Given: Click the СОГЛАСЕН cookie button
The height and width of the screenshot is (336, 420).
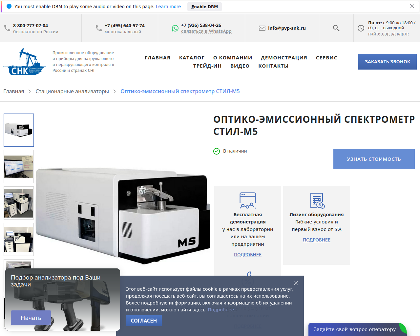Looking at the screenshot, I should [144, 321].
